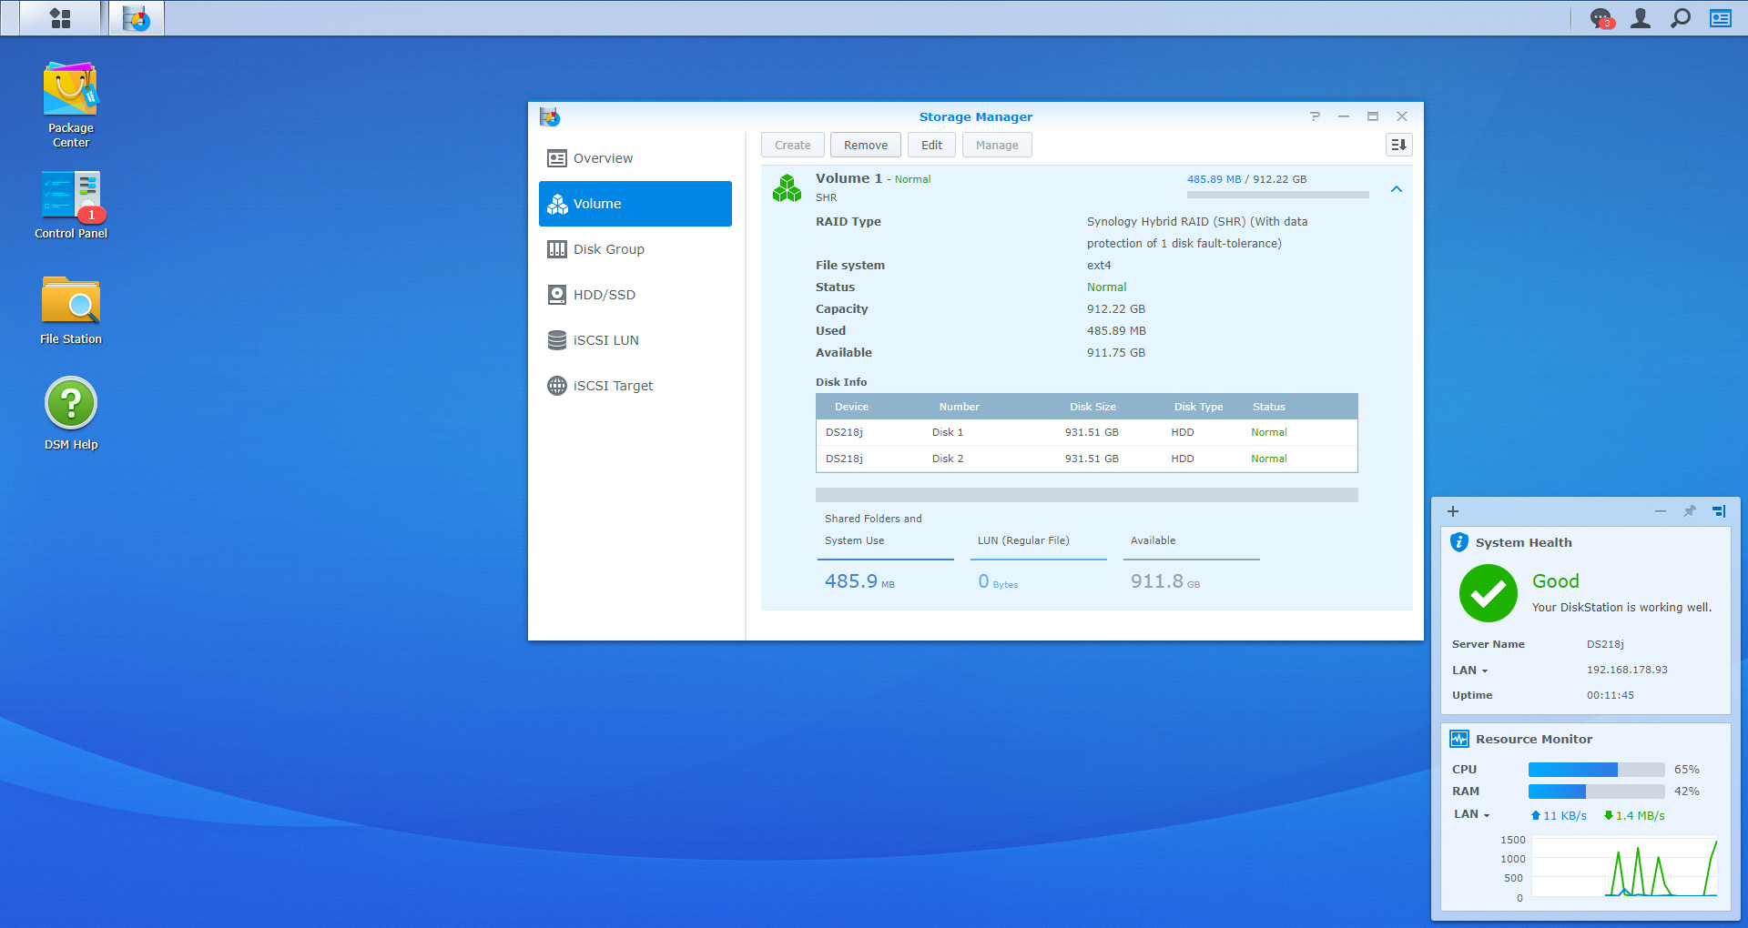
Task: Open LAN dropdown in System Health
Action: 1470,671
